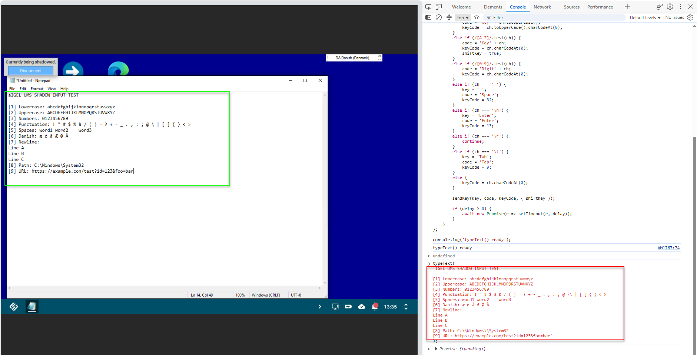
Task: Show the console sidebar
Action: pos(428,17)
